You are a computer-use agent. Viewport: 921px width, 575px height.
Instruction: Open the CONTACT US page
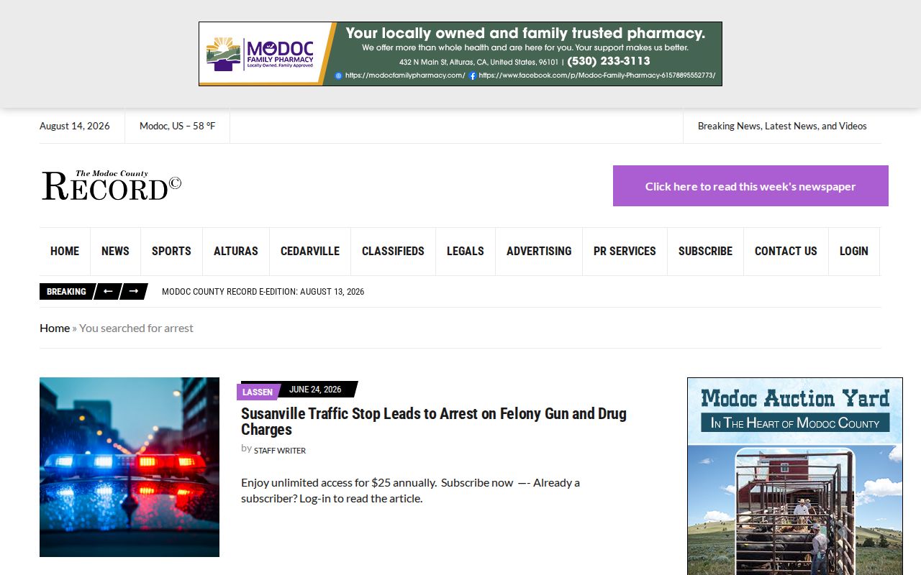[x=786, y=251]
